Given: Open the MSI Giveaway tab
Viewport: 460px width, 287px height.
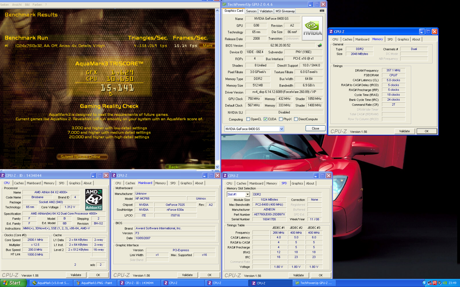Looking at the screenshot, I should (285, 11).
